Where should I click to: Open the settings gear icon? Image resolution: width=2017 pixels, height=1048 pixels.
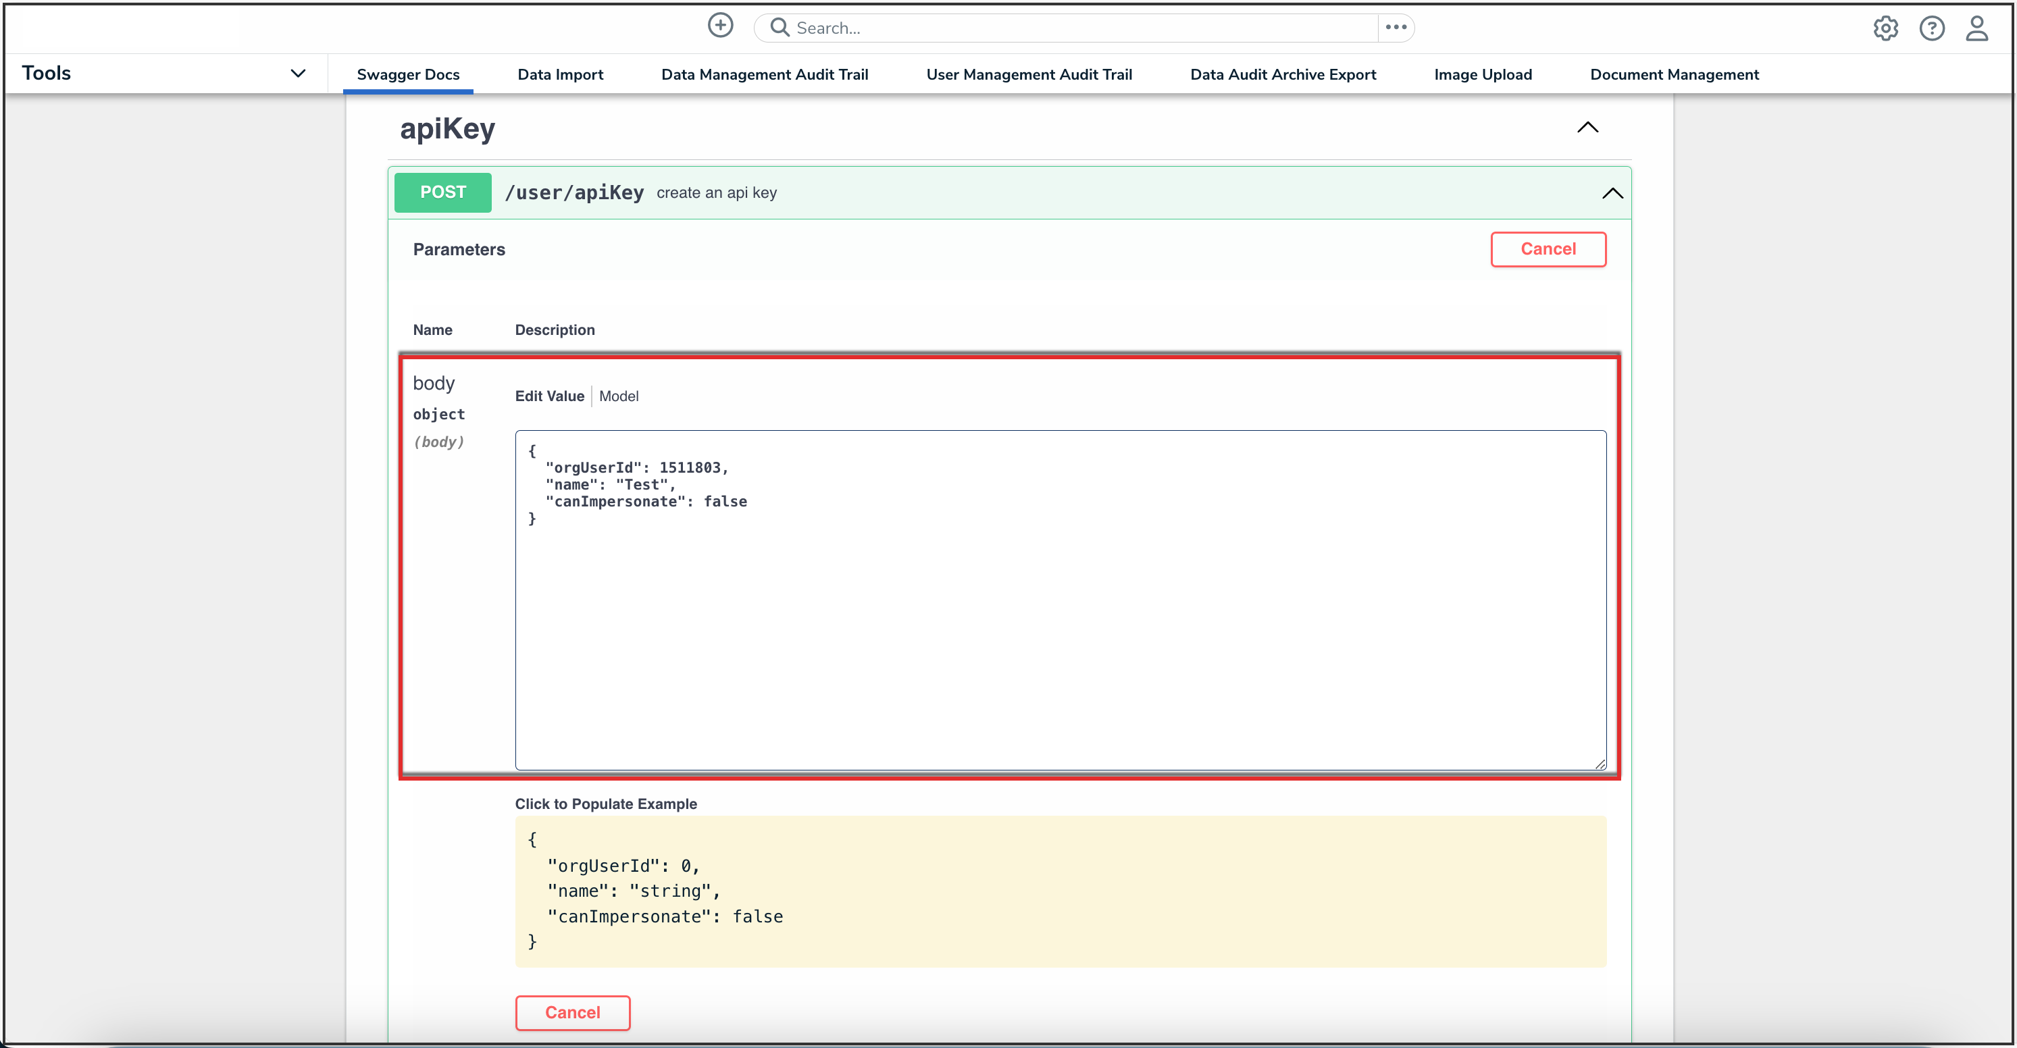pos(1885,29)
